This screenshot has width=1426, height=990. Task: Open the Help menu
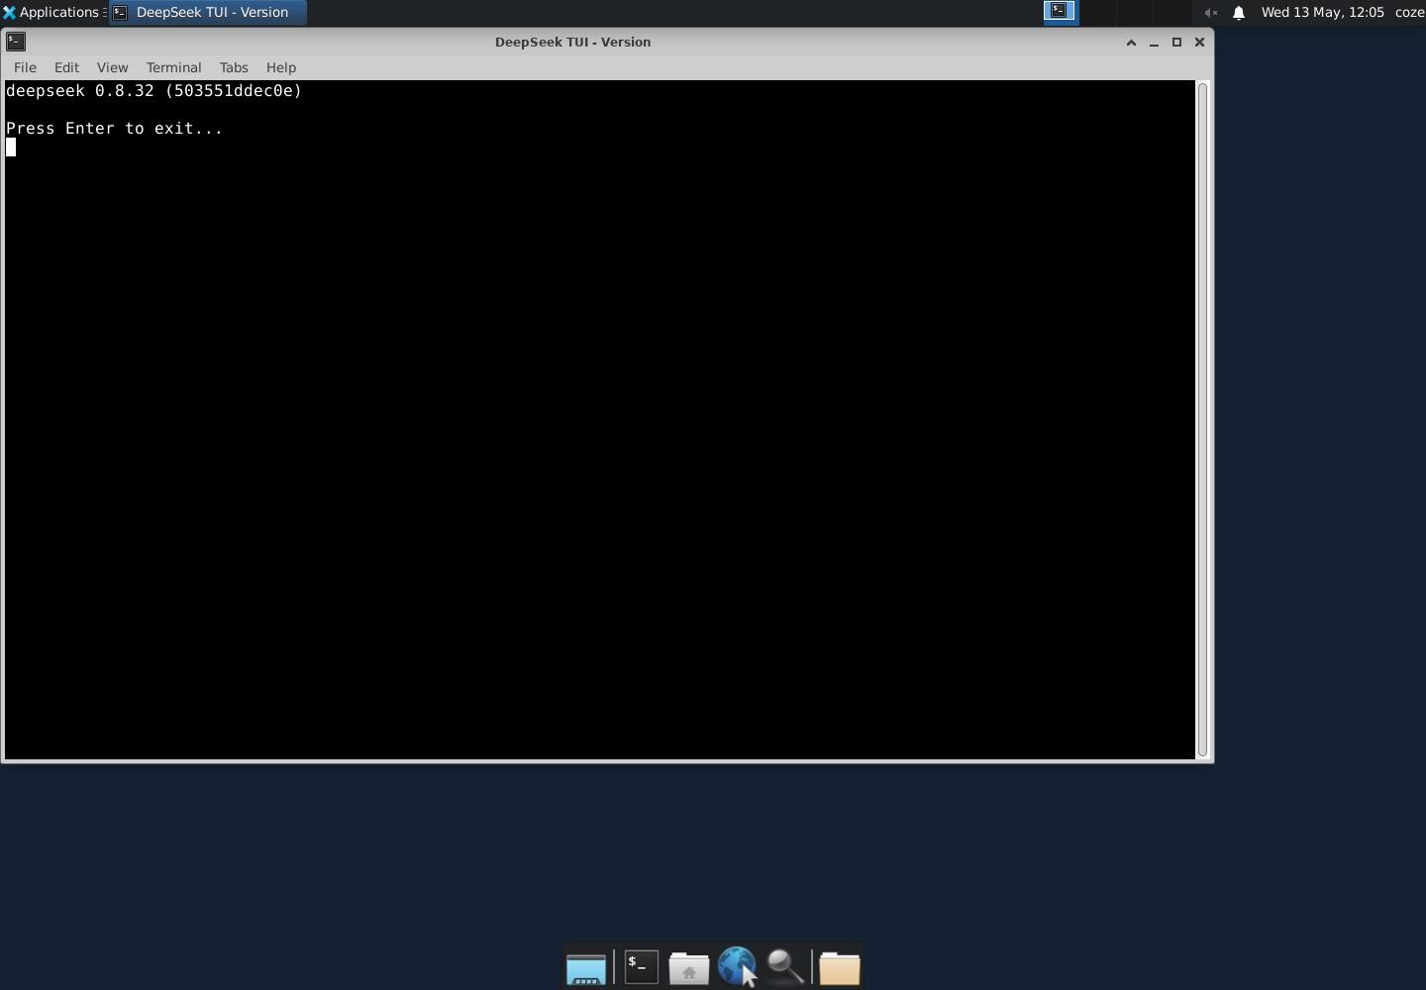281,67
